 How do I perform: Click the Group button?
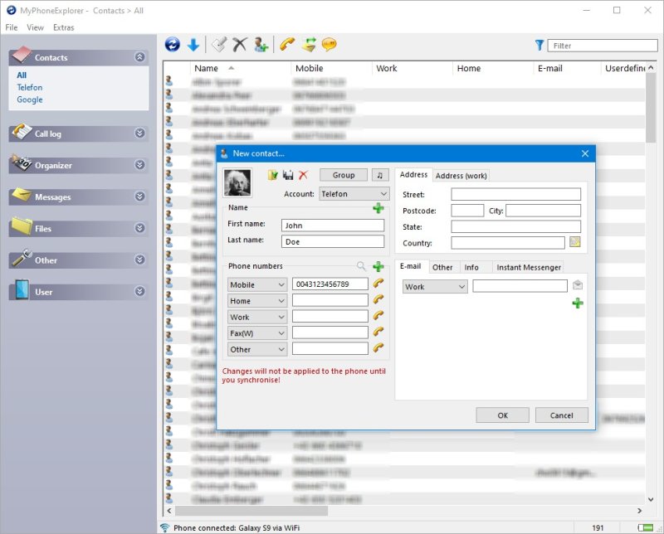point(344,175)
